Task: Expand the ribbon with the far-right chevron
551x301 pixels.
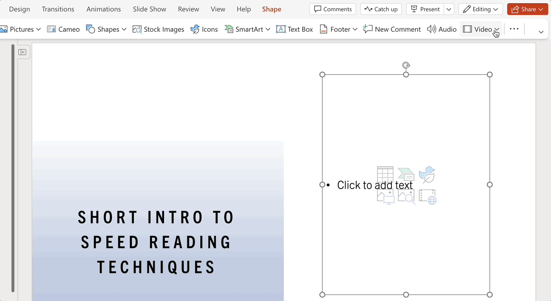Action: click(541, 32)
